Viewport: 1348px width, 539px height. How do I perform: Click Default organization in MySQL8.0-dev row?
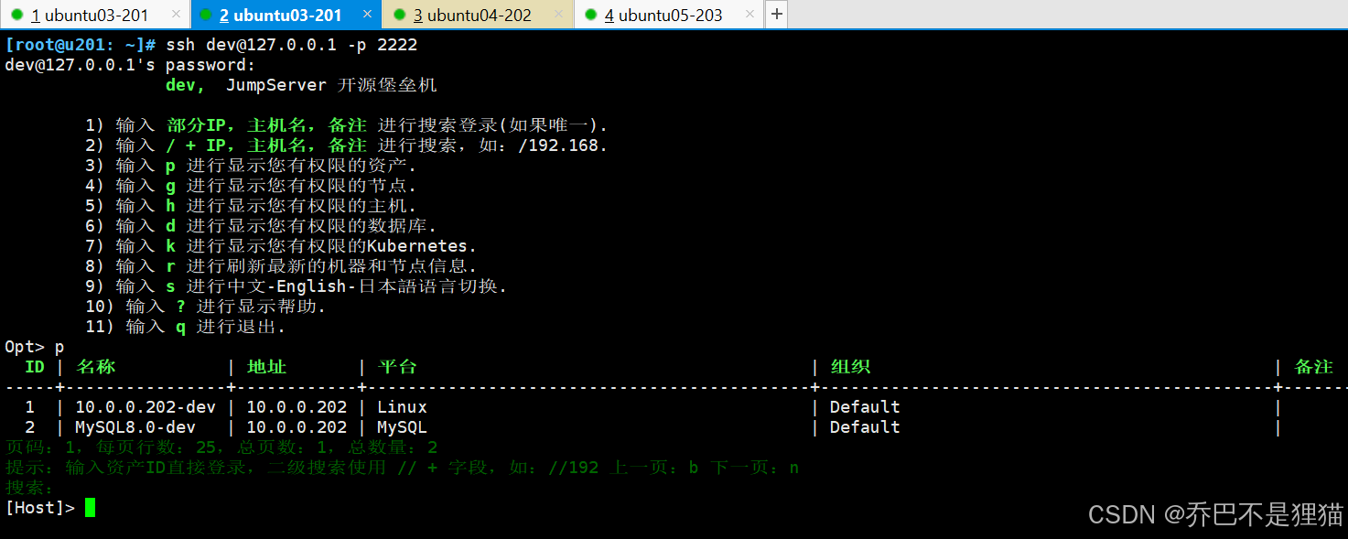click(x=865, y=427)
